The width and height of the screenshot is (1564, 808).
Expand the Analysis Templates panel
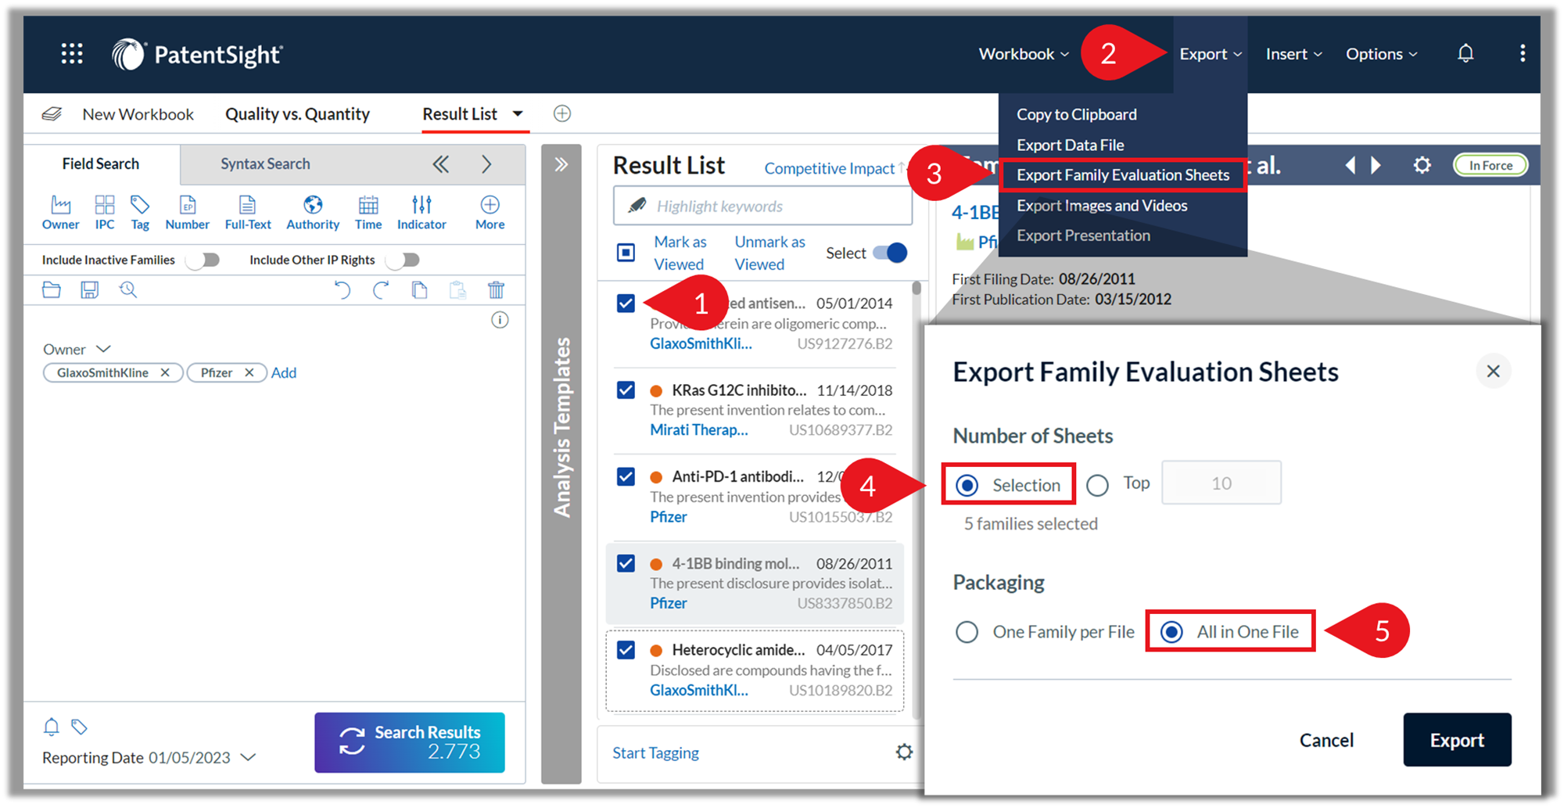pos(561,164)
